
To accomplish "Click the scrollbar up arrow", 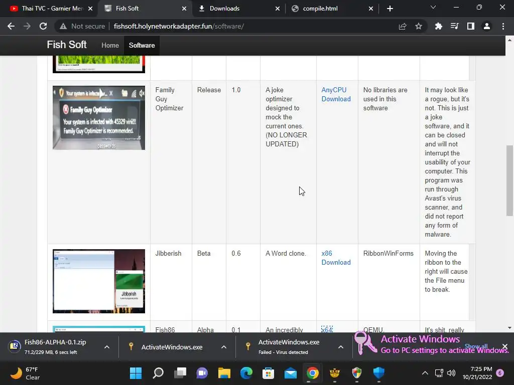I will point(509,40).
